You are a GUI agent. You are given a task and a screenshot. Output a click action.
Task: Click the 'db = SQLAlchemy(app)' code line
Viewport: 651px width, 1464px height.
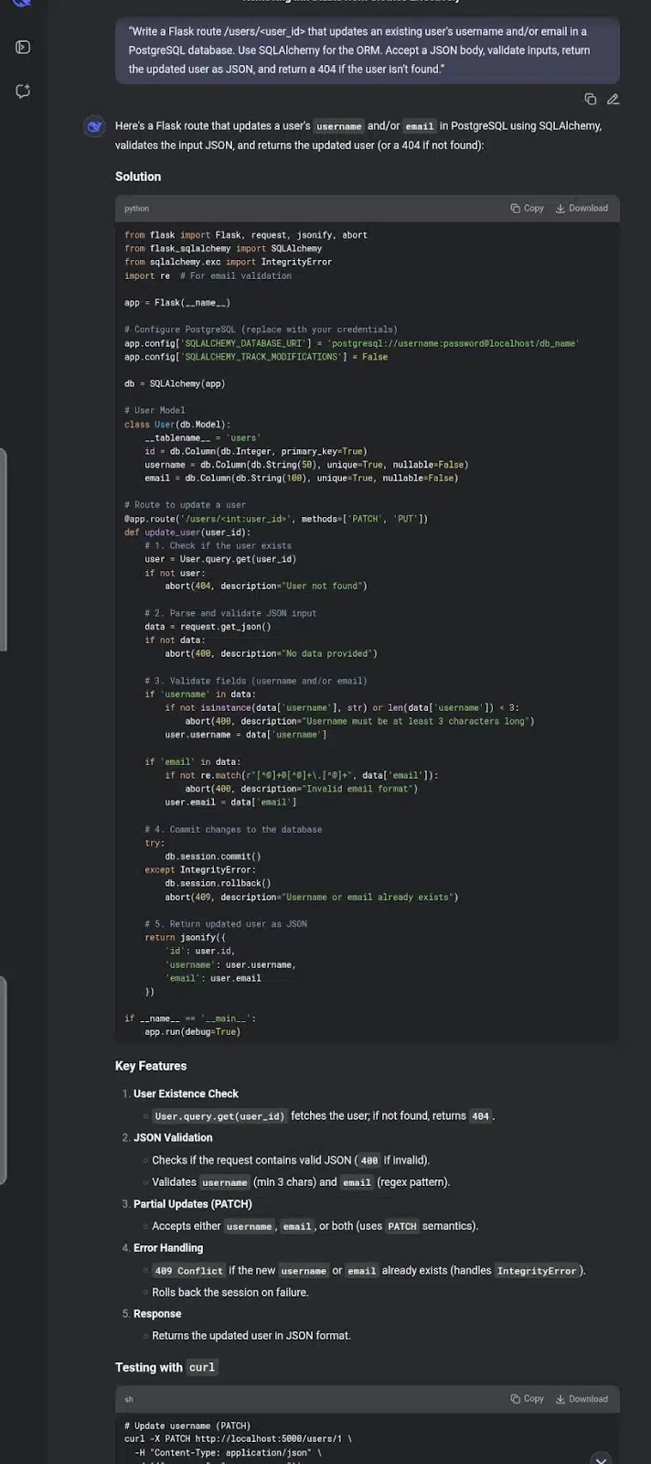click(175, 383)
